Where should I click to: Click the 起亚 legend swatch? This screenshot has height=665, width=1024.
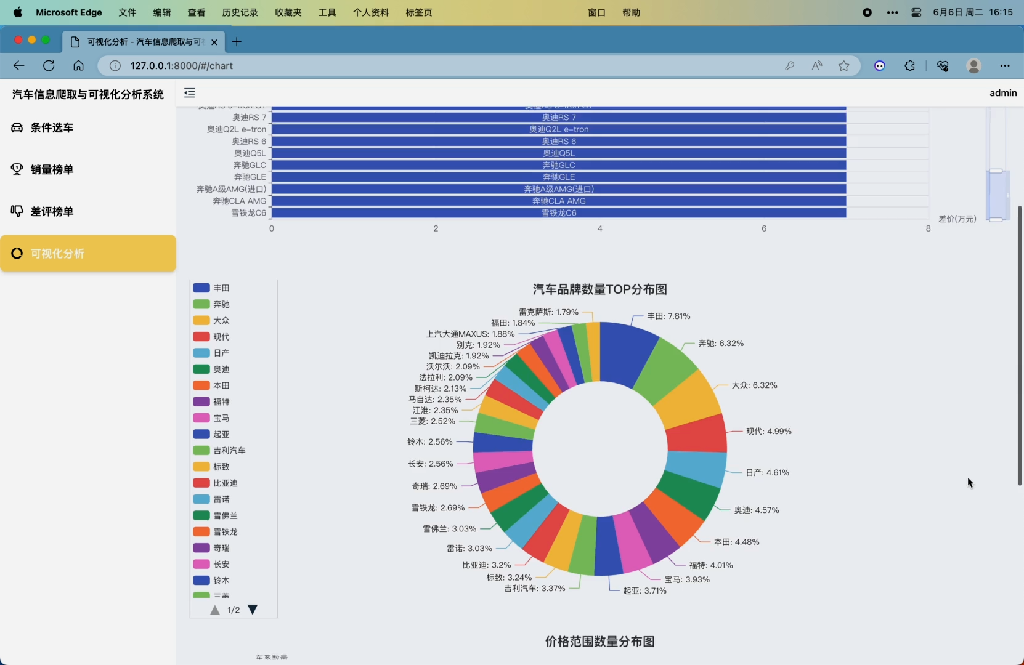201,434
